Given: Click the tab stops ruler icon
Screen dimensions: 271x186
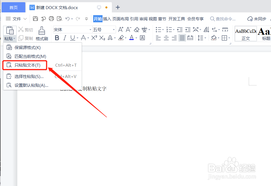Looking at the screenshot, I should (x=225, y=29).
